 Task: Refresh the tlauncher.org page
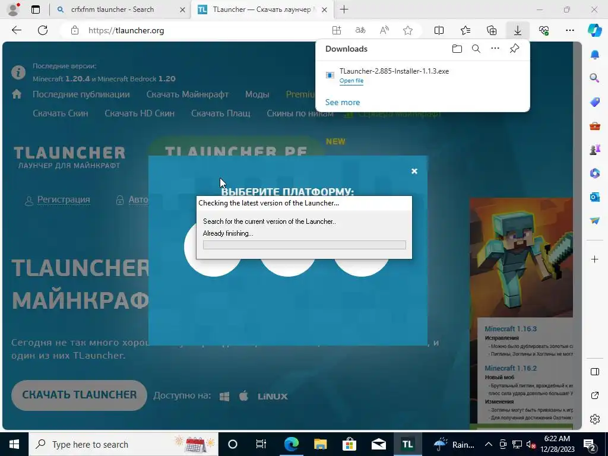(43, 30)
